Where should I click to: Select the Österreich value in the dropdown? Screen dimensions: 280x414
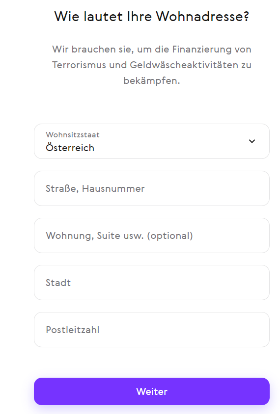(70, 148)
